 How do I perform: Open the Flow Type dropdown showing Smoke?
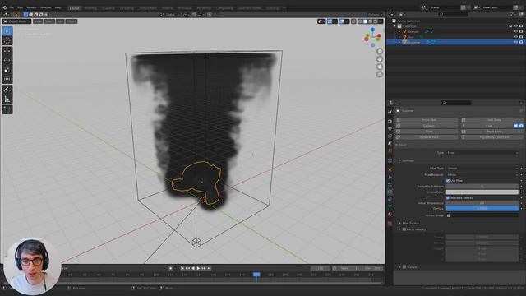(482, 168)
